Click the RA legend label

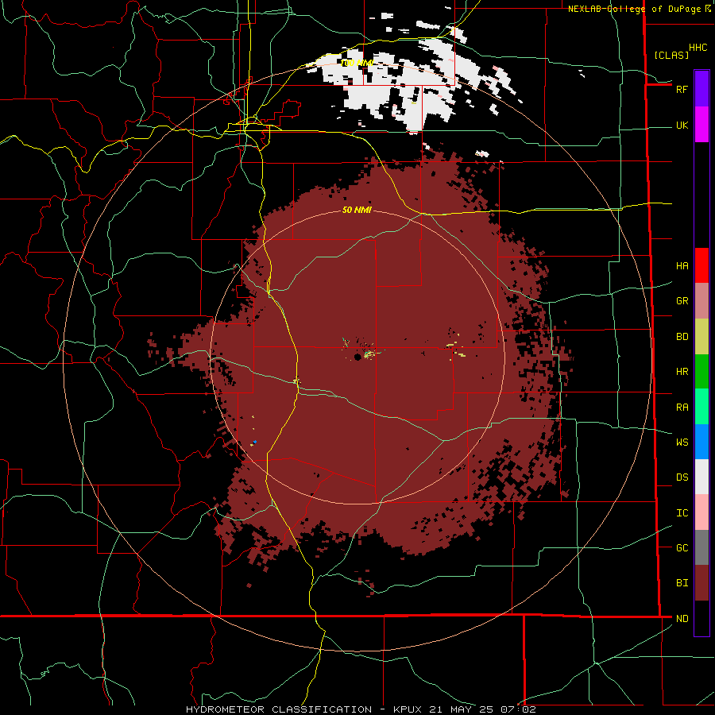click(682, 408)
